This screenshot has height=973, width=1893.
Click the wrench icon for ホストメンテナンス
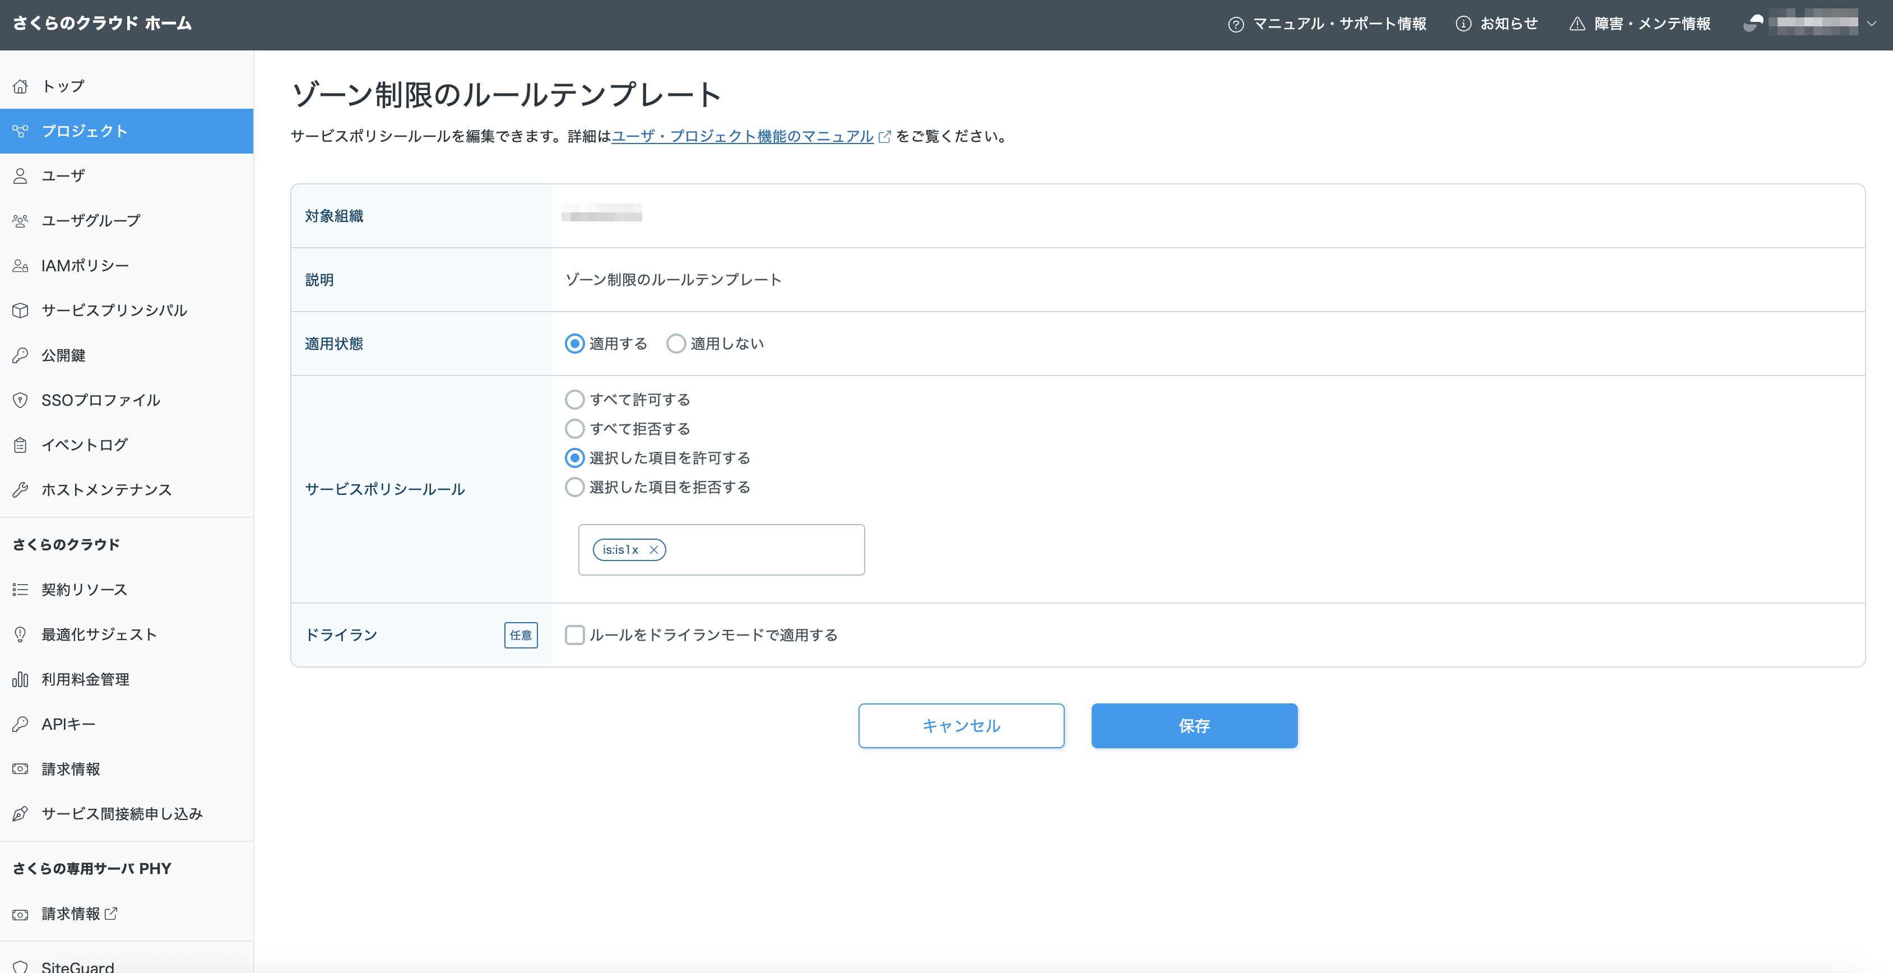click(x=21, y=489)
